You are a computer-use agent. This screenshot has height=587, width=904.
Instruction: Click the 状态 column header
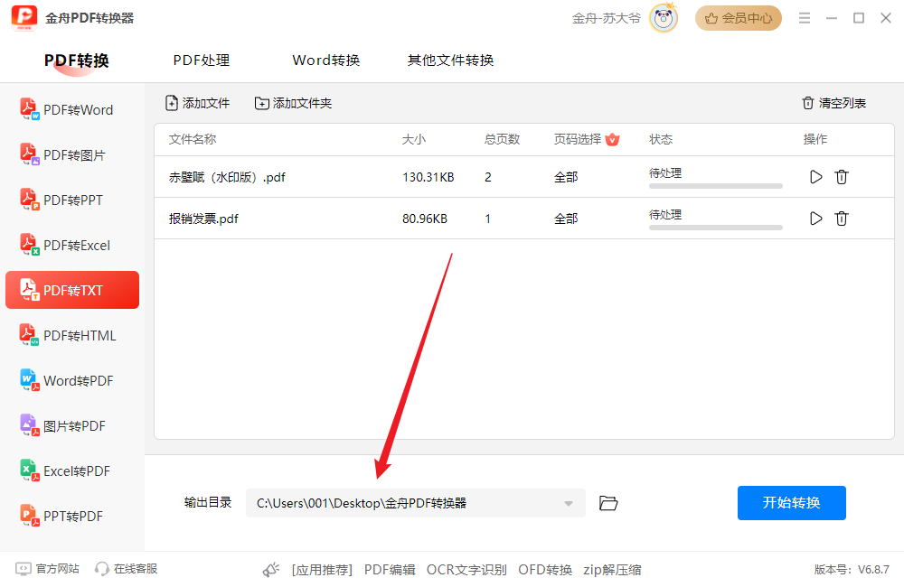click(661, 139)
